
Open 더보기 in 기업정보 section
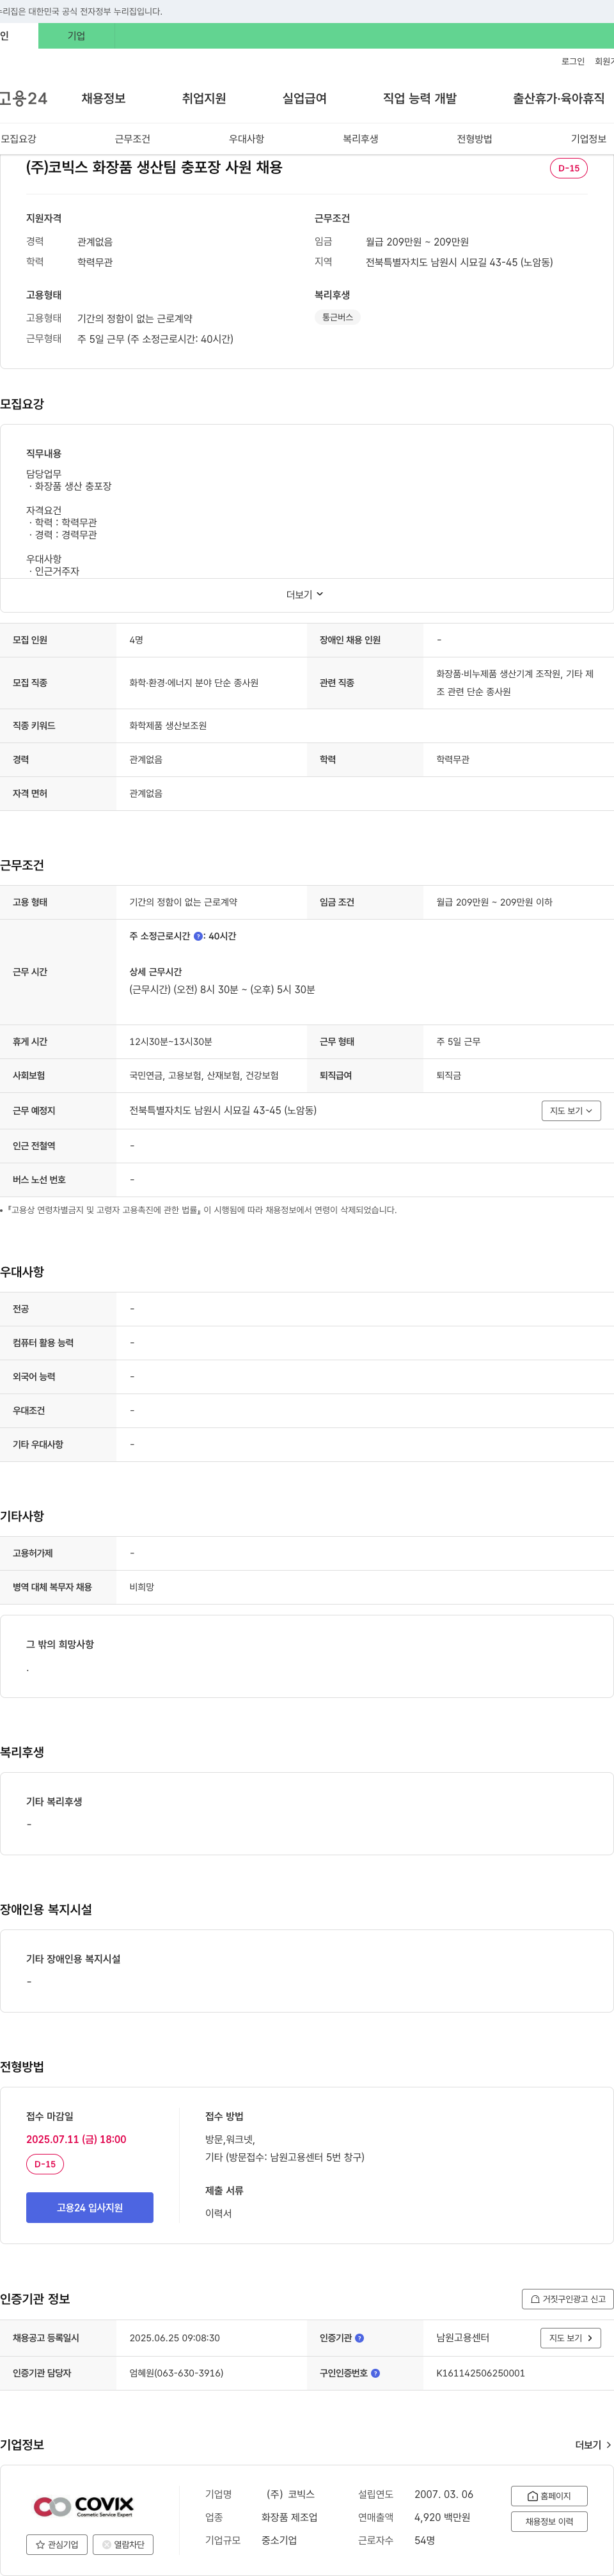(x=593, y=2445)
